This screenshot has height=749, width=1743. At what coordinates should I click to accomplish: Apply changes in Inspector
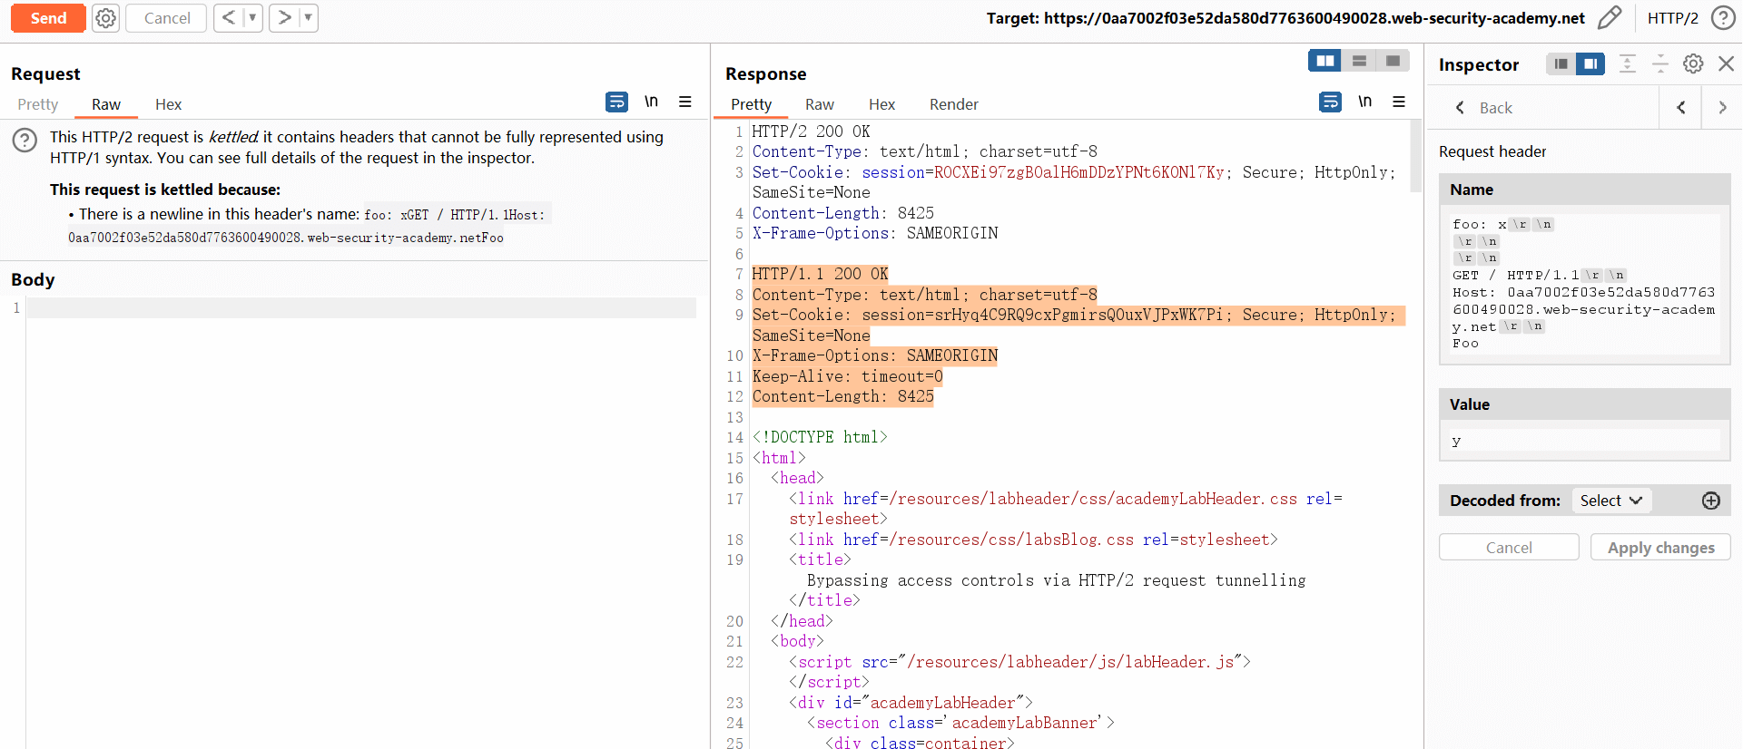[1660, 548]
